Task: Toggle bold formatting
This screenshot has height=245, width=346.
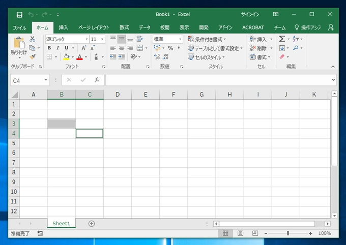Action: [x=49, y=48]
